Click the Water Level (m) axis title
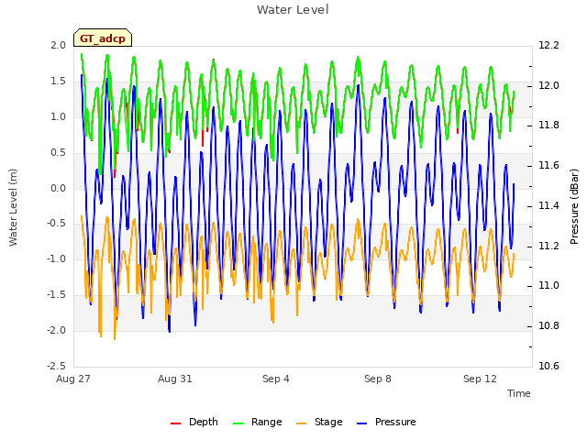The image size is (587, 440). coord(13,207)
